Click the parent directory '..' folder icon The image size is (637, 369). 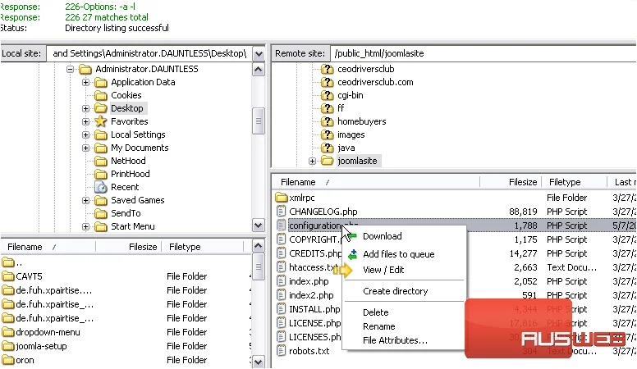point(7,262)
